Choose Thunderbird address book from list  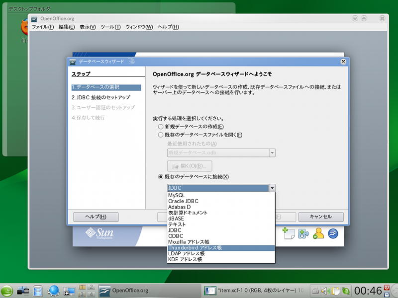coord(195,247)
